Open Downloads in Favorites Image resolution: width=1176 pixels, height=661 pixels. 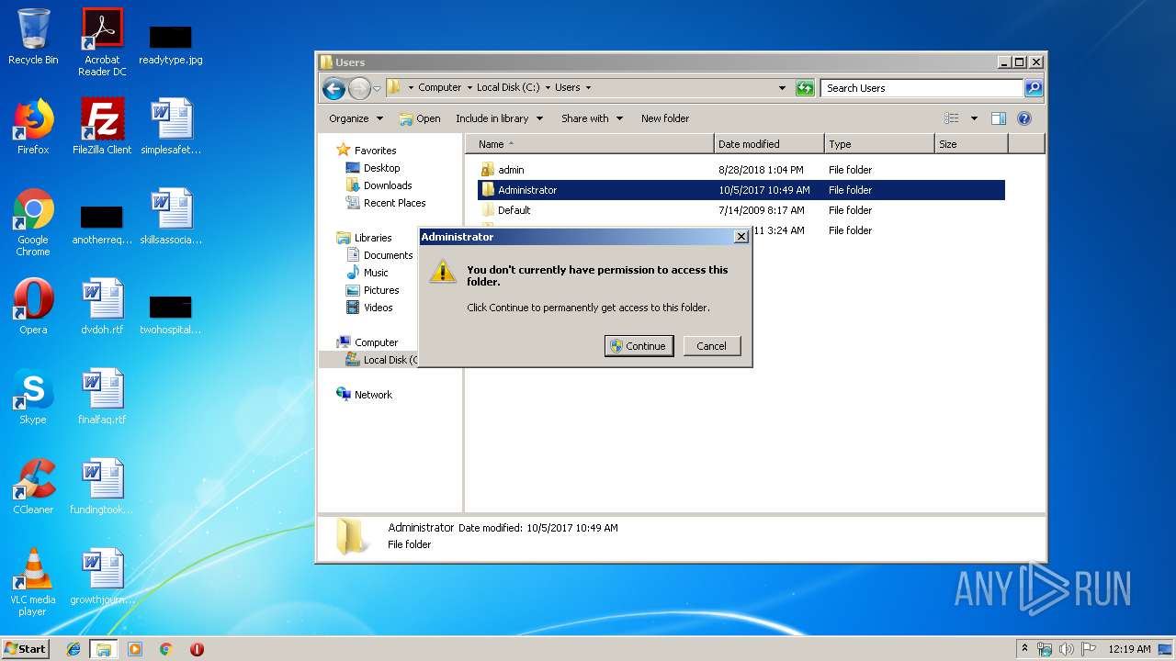[x=387, y=185]
